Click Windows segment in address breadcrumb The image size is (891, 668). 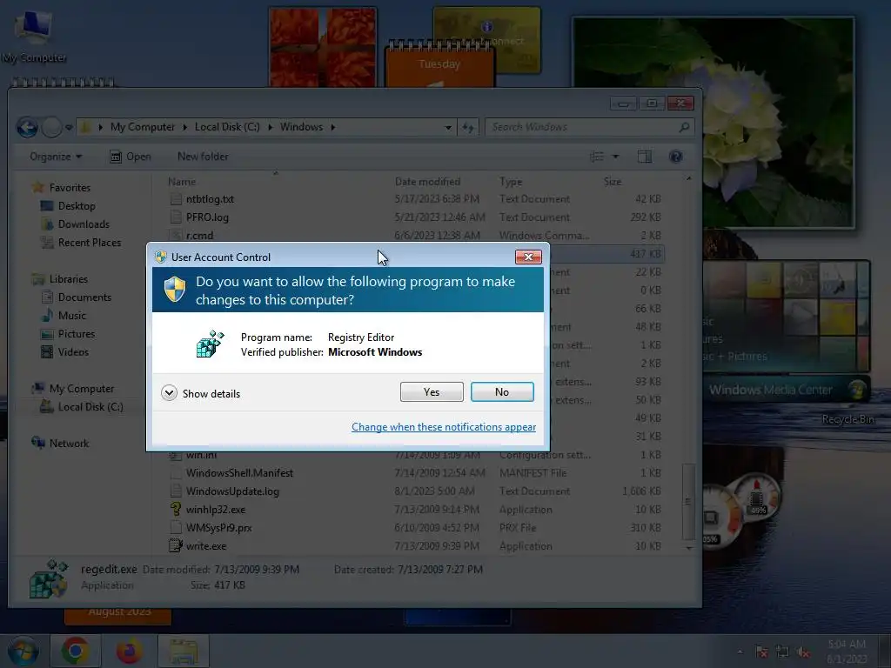(x=301, y=127)
